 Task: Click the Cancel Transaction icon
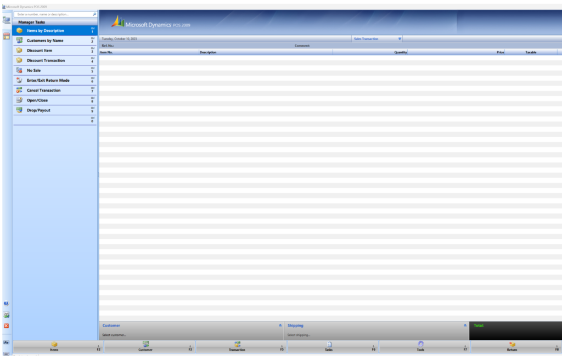[x=19, y=90]
